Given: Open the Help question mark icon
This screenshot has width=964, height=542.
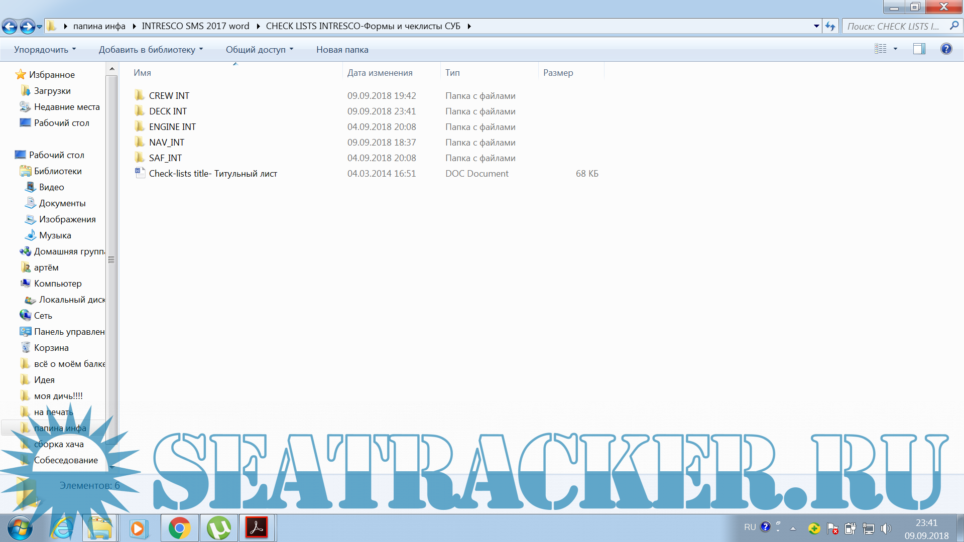Looking at the screenshot, I should coord(946,49).
